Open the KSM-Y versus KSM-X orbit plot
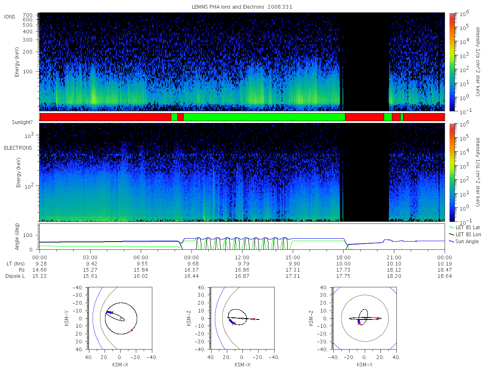494x371 pixels. [120, 318]
